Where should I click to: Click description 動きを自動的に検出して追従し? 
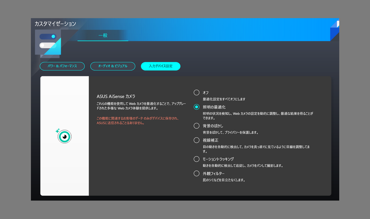coord(243,166)
